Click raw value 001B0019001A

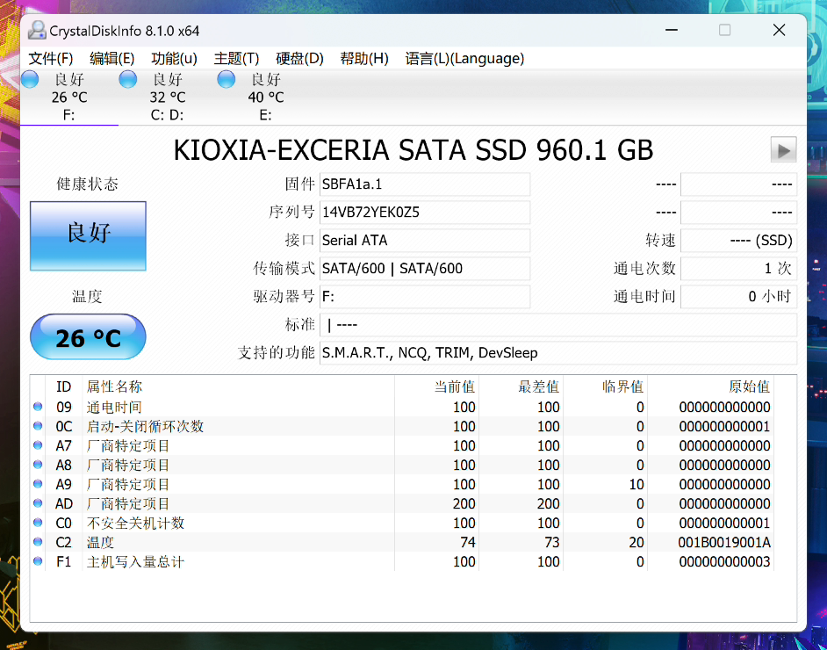click(724, 542)
